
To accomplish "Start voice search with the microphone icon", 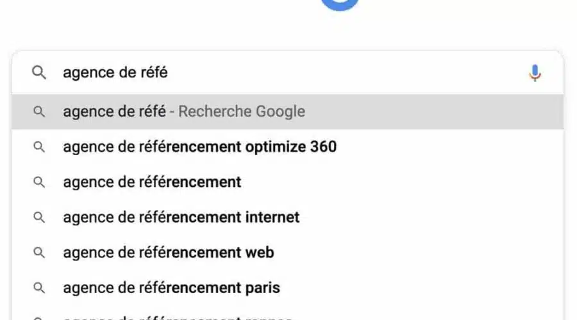I will (x=535, y=73).
